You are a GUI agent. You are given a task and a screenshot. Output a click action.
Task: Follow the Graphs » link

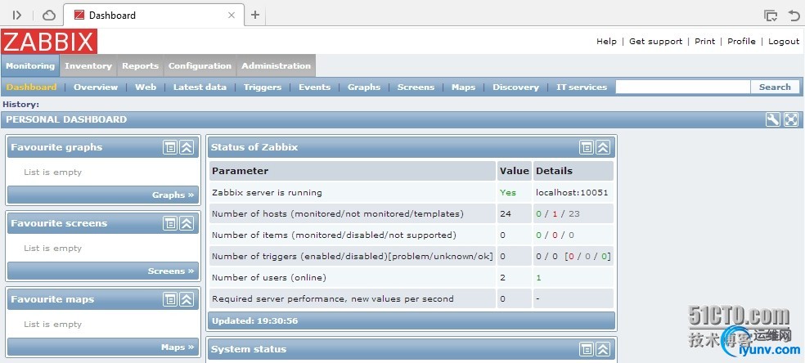[x=173, y=195]
